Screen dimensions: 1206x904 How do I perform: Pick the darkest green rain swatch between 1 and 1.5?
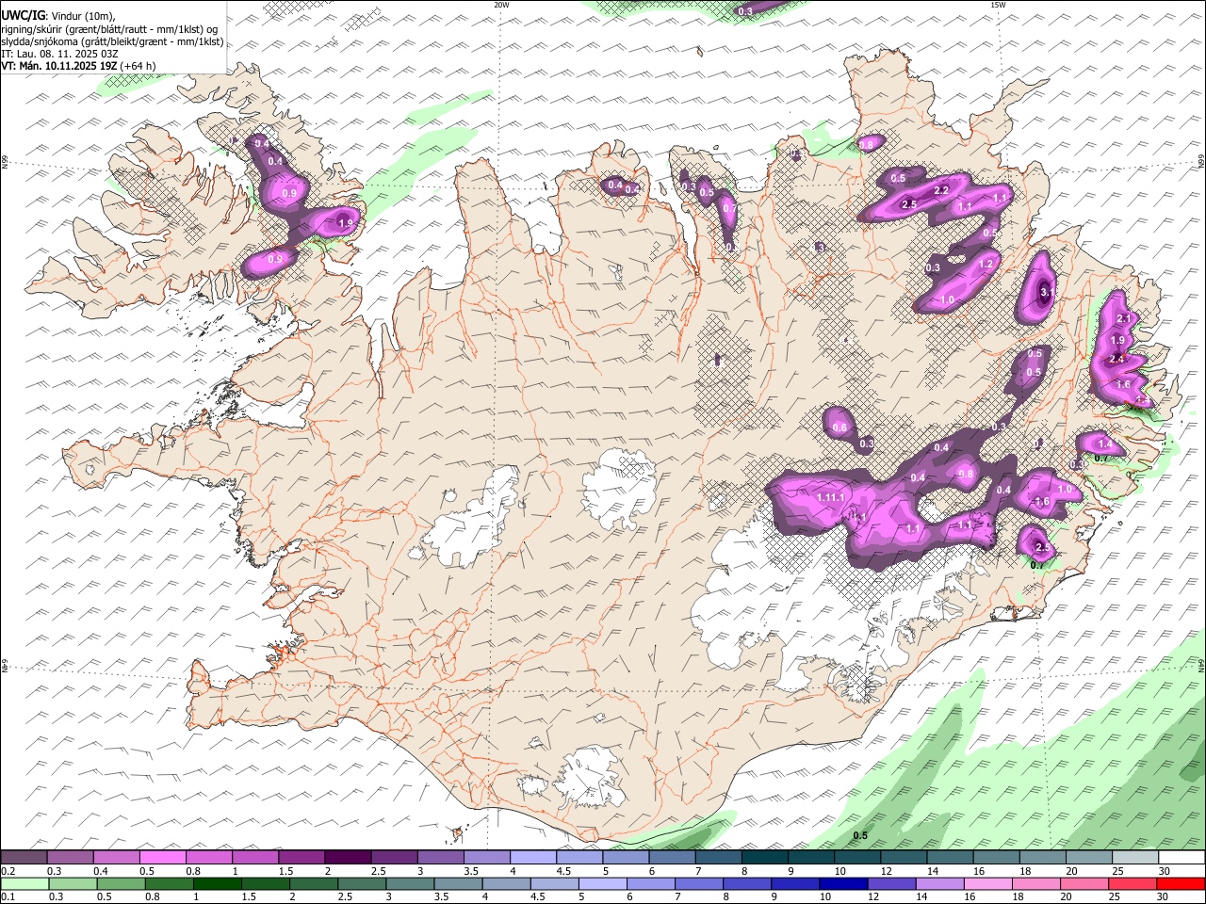(218, 884)
